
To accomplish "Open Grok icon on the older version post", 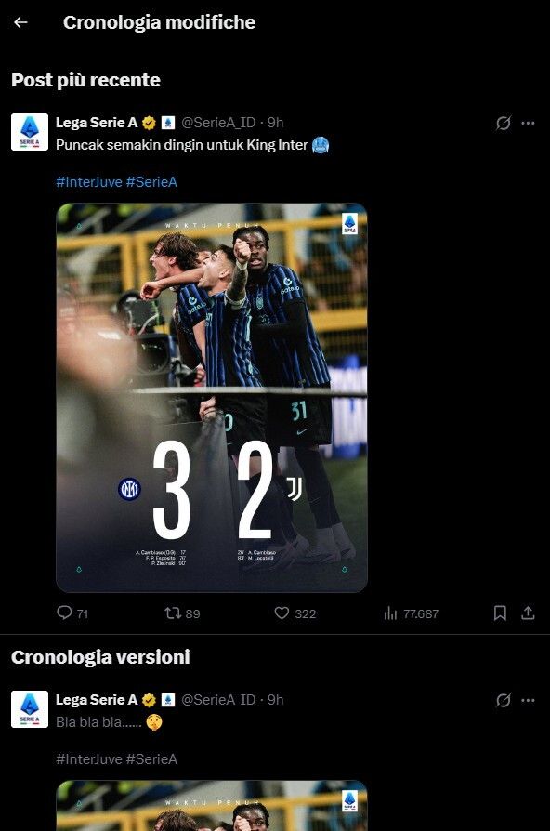I will point(503,700).
